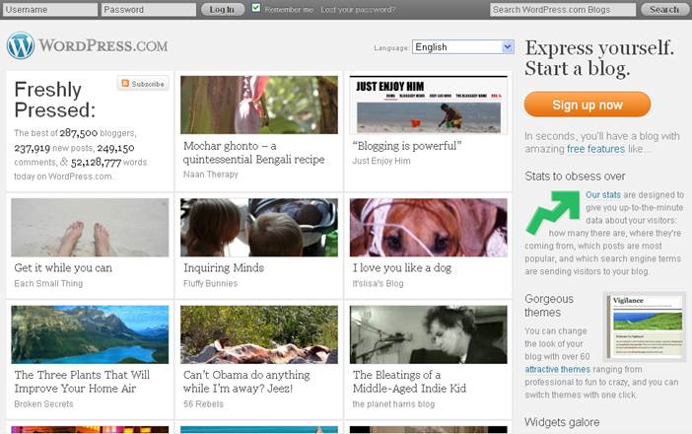
Task: Open The Bleatings of a Middle-Aged Indie Kid
Action: click(x=409, y=382)
